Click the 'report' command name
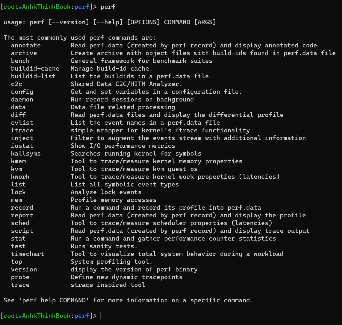 (x=22, y=216)
